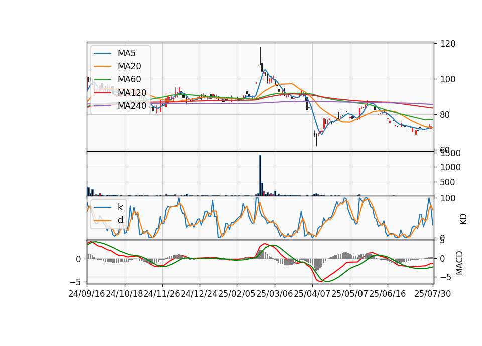
Task: Click the MA5 legend label
Action: pyautogui.click(x=127, y=53)
